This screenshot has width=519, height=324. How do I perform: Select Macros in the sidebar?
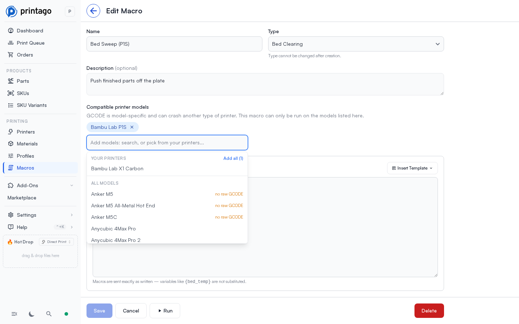(40, 168)
